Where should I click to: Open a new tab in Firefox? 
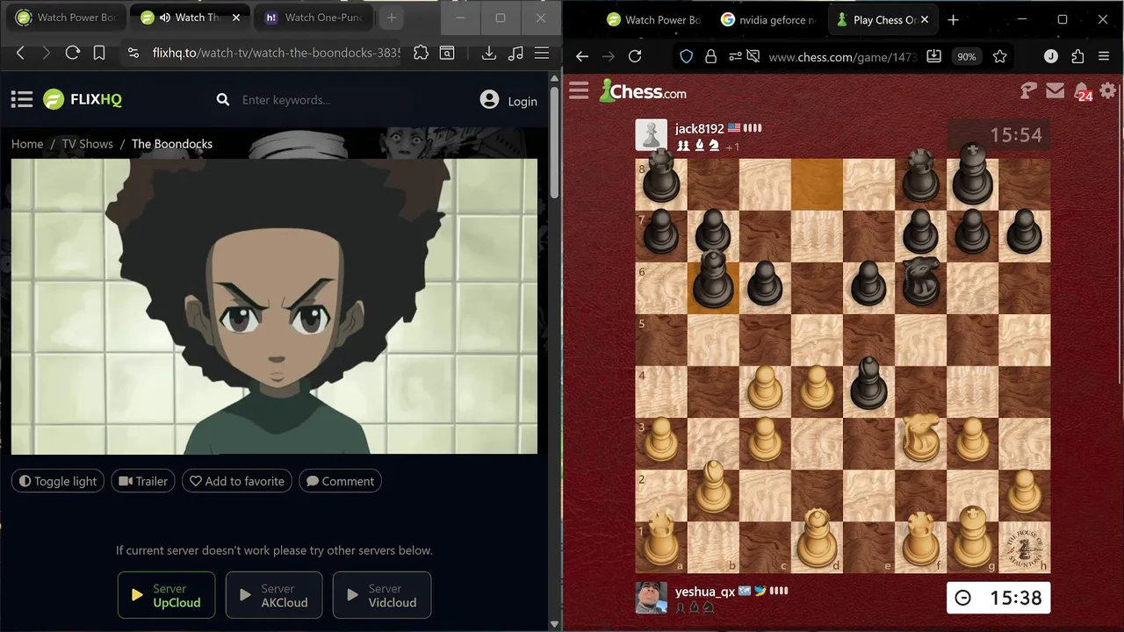[x=954, y=19]
